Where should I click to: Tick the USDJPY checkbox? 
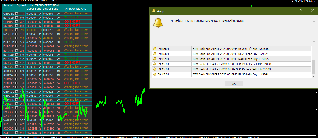pyautogui.click(x=16, y=26)
